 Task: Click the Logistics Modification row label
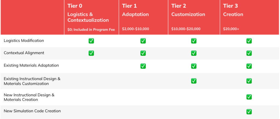pos(24,40)
